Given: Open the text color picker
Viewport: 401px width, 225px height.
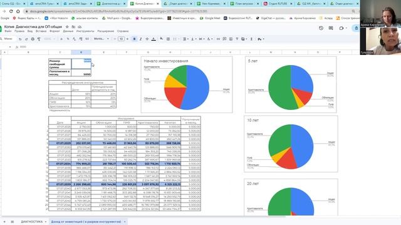Looking at the screenshot, I should pos(154,39).
